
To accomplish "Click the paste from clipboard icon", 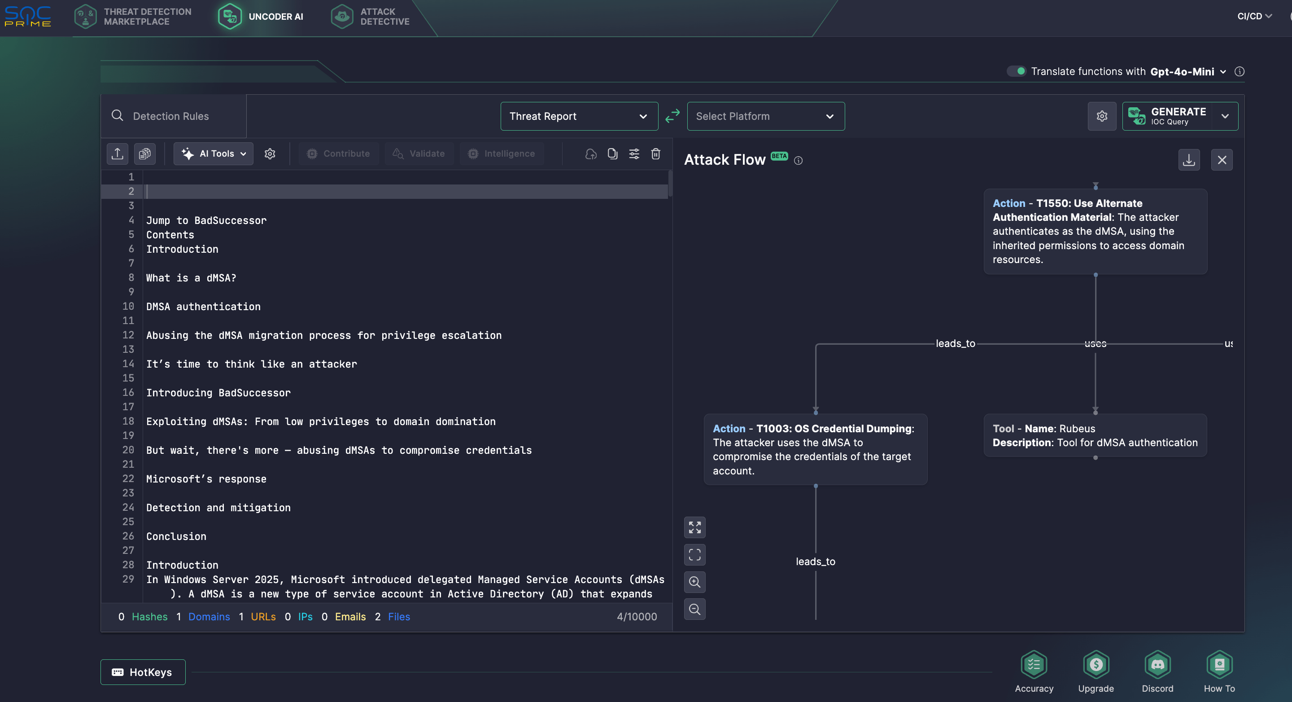I will click(144, 154).
